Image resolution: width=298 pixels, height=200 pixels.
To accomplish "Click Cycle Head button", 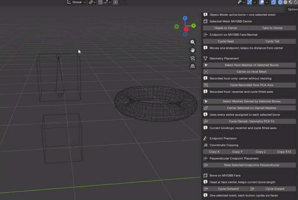I will [x=226, y=41].
